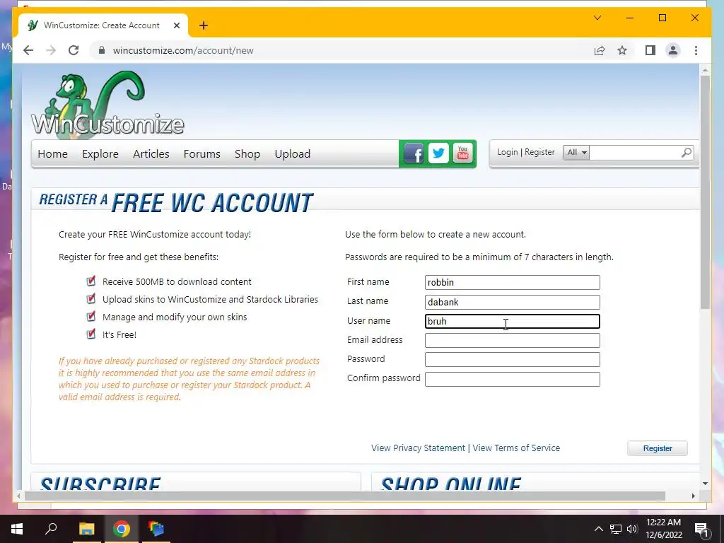Bookmark this page with the star icon
The image size is (724, 543).
(622, 50)
